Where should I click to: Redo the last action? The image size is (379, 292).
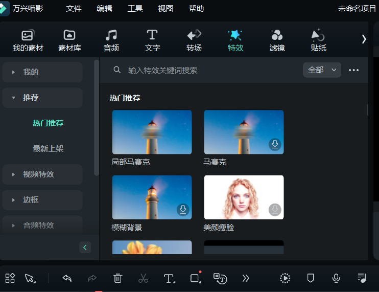pyautogui.click(x=92, y=279)
